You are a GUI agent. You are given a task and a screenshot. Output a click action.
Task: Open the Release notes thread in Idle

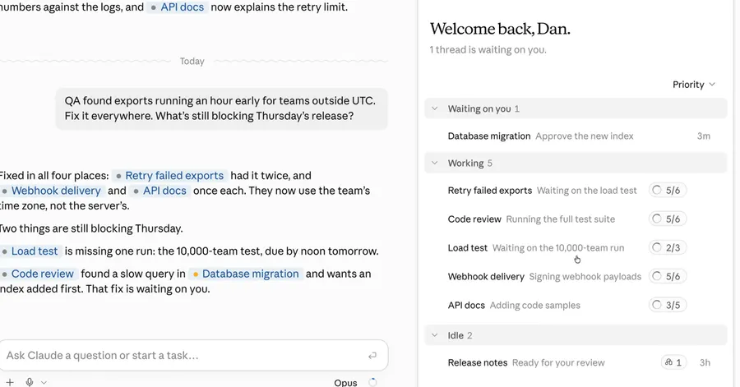576,362
